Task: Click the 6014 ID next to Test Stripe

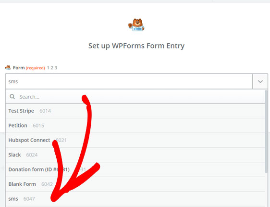Action: pyautogui.click(x=45, y=111)
